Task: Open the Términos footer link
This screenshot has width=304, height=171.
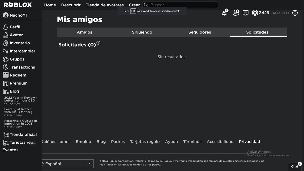Action: tap(192, 142)
